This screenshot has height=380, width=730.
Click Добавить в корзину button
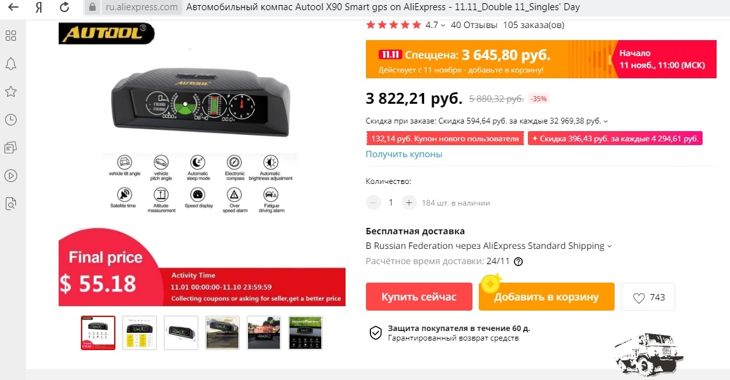[x=546, y=297]
